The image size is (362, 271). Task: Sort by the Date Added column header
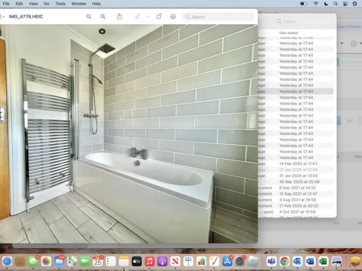coord(288,33)
